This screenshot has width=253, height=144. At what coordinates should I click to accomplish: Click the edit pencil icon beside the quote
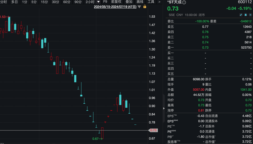[x=241, y=15]
